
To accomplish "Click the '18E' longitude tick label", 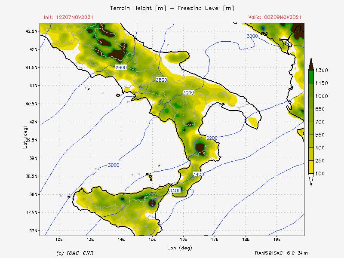I will click(246, 239).
